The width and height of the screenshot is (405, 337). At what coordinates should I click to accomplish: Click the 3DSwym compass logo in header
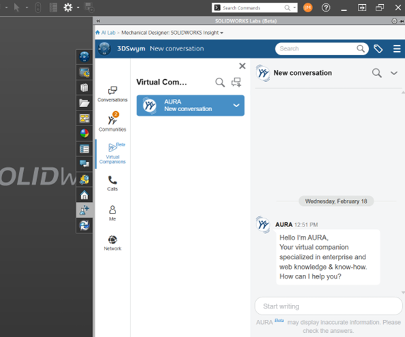coord(104,48)
